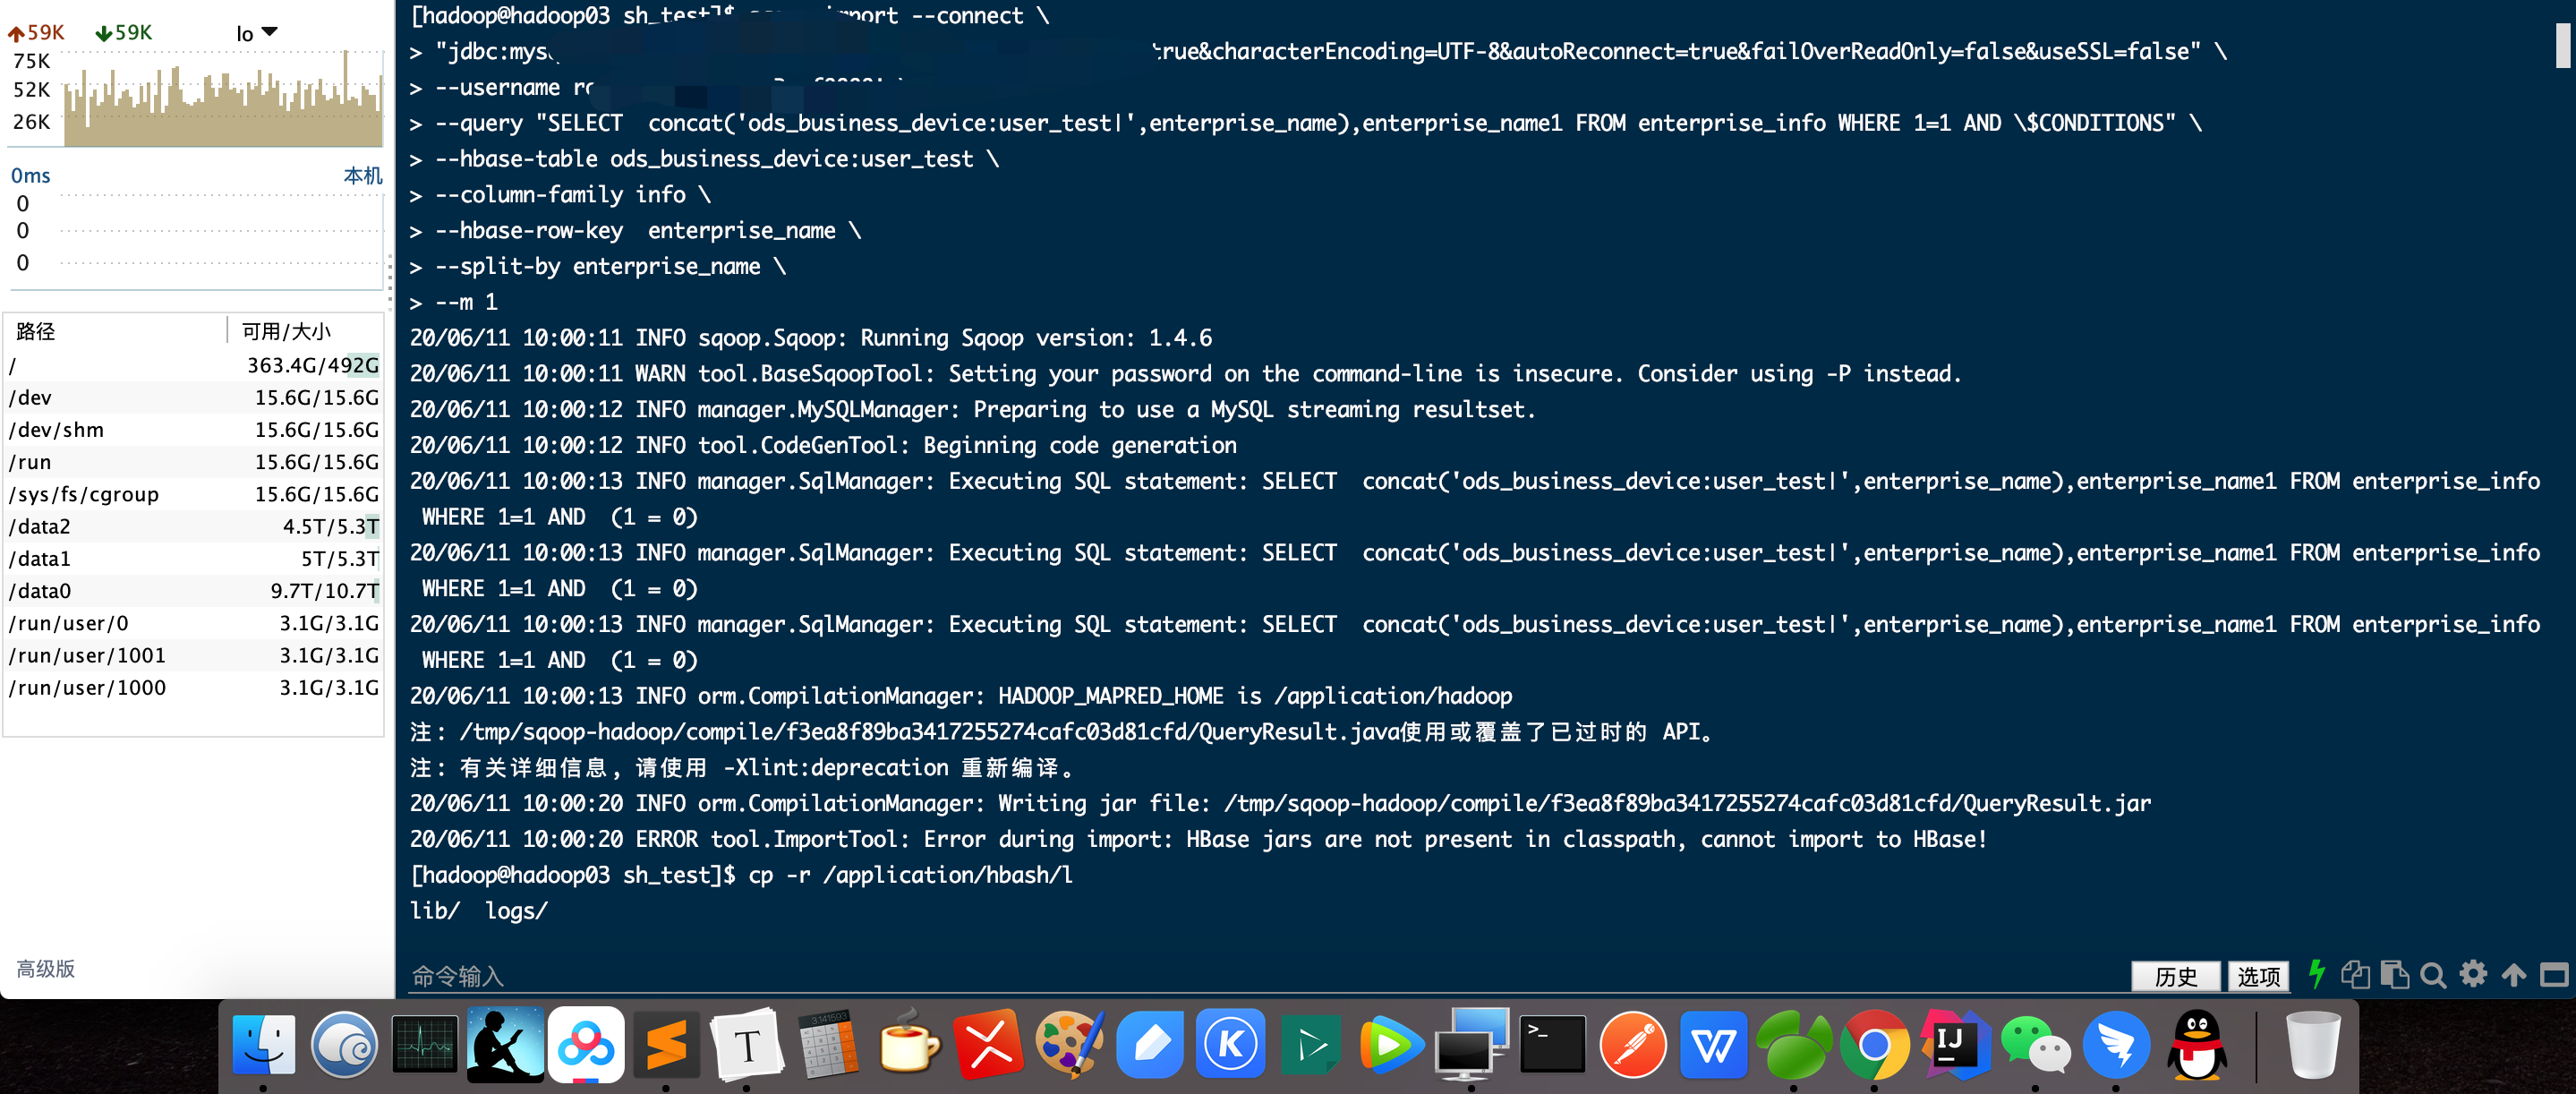This screenshot has width=2576, height=1094.
Task: Open terminal search with the magnifier icon
Action: 2434,975
